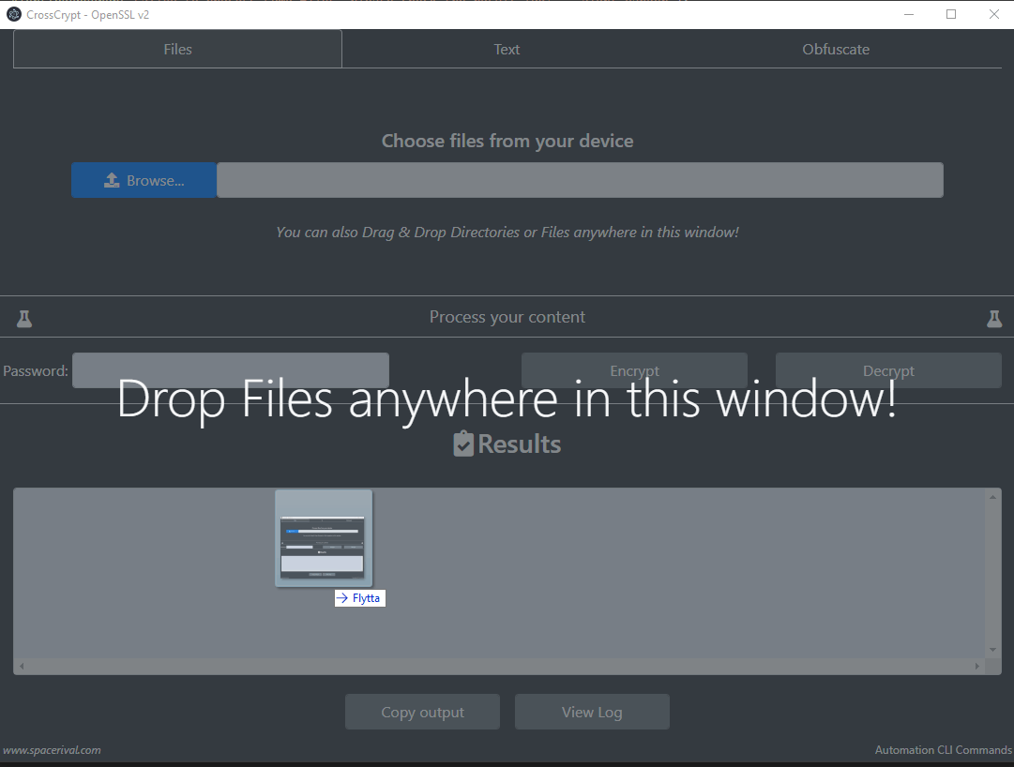Click the Drag & Drop hint text
The height and width of the screenshot is (767, 1014).
pos(507,232)
